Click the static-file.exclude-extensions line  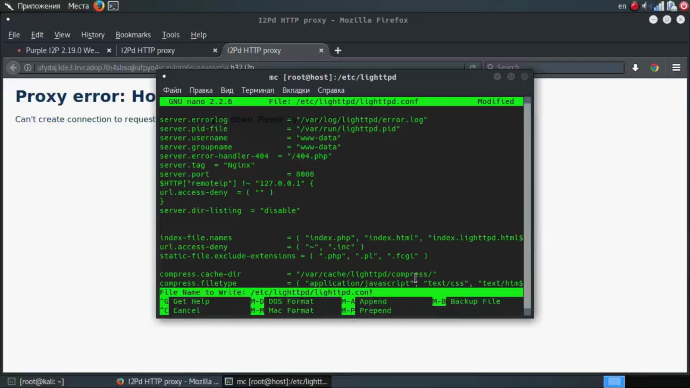coord(294,256)
